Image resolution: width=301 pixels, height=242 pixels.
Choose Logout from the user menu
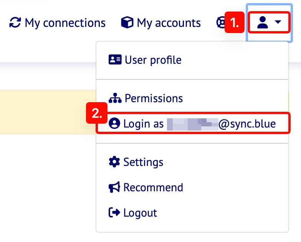click(x=140, y=213)
